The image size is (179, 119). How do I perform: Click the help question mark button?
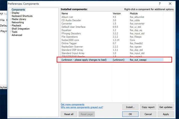coord(160,4)
